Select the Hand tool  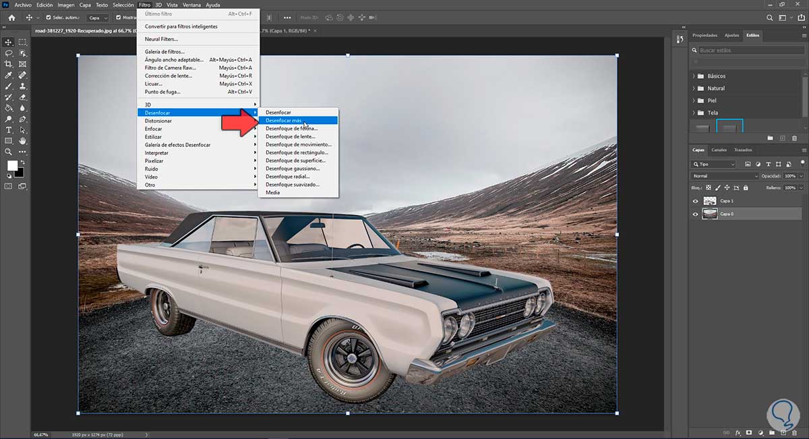22,141
